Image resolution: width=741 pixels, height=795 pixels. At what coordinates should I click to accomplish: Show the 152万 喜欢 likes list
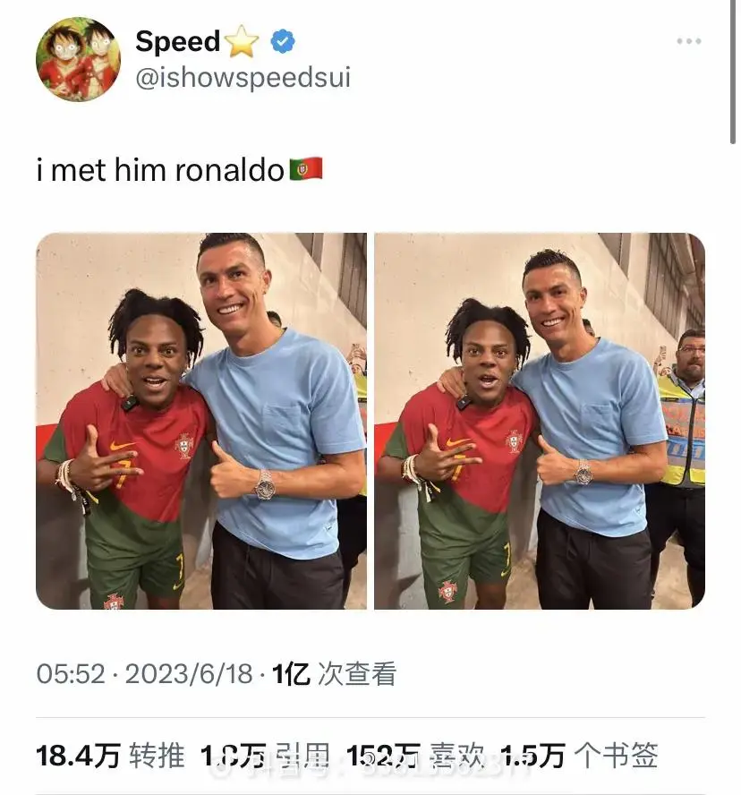(415, 756)
